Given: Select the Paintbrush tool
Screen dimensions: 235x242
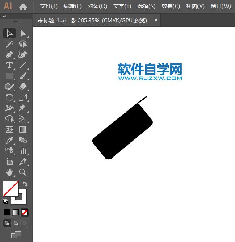Looking at the screenshot, I should (23, 76).
